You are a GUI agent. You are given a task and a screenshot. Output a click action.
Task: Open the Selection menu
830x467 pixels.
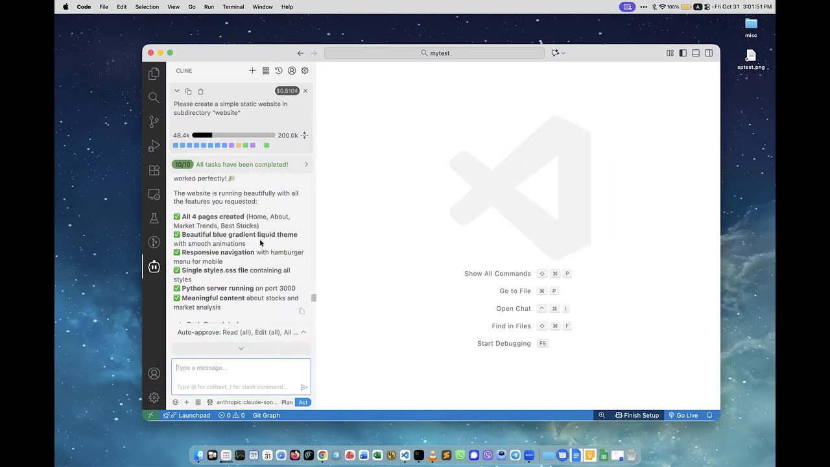pyautogui.click(x=147, y=6)
